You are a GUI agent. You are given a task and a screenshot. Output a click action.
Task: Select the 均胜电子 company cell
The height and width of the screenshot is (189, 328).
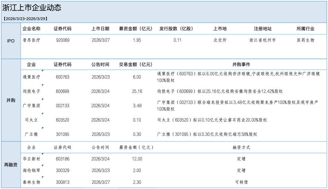(x=31, y=91)
